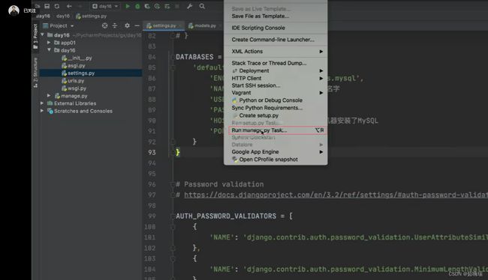This screenshot has width=488, height=280.
Task: Select the app01 folder row
Action: [65, 43]
